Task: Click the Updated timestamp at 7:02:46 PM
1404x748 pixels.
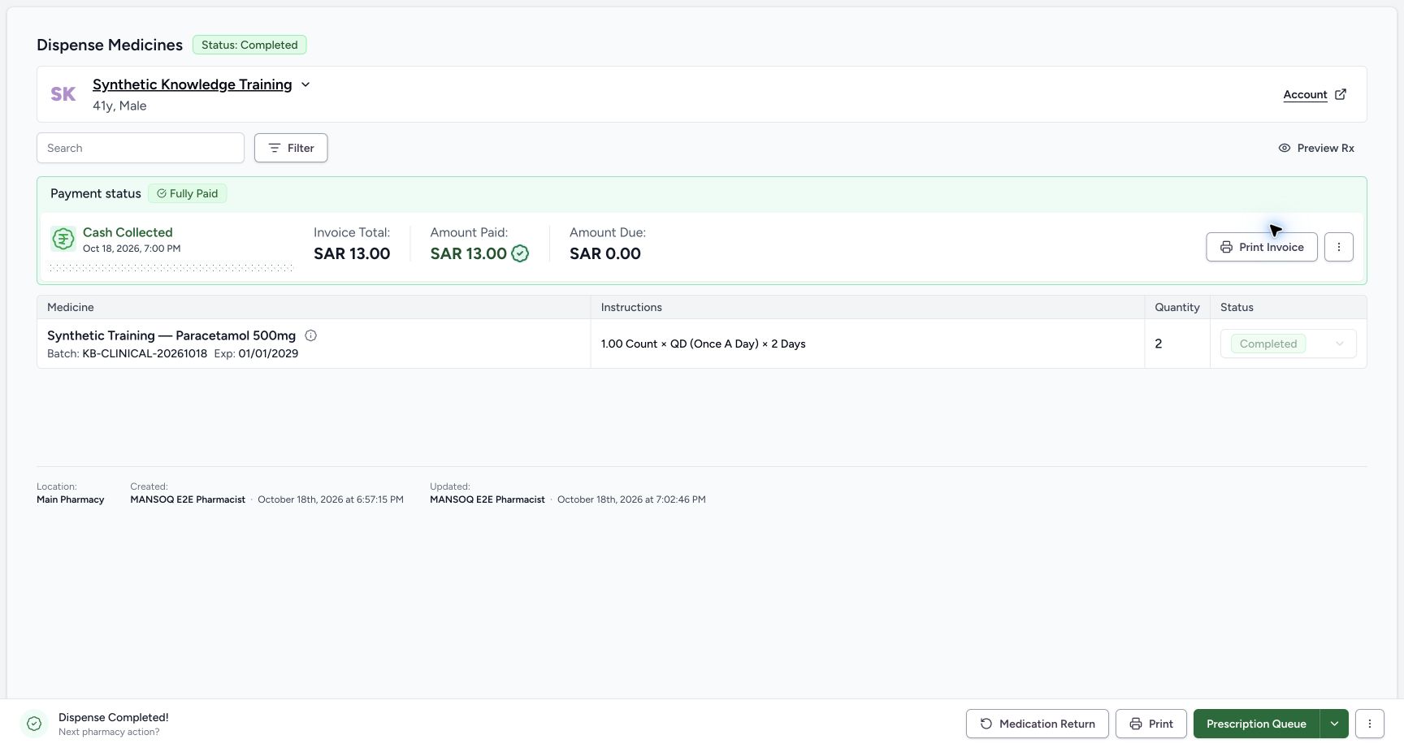Action: click(x=631, y=499)
